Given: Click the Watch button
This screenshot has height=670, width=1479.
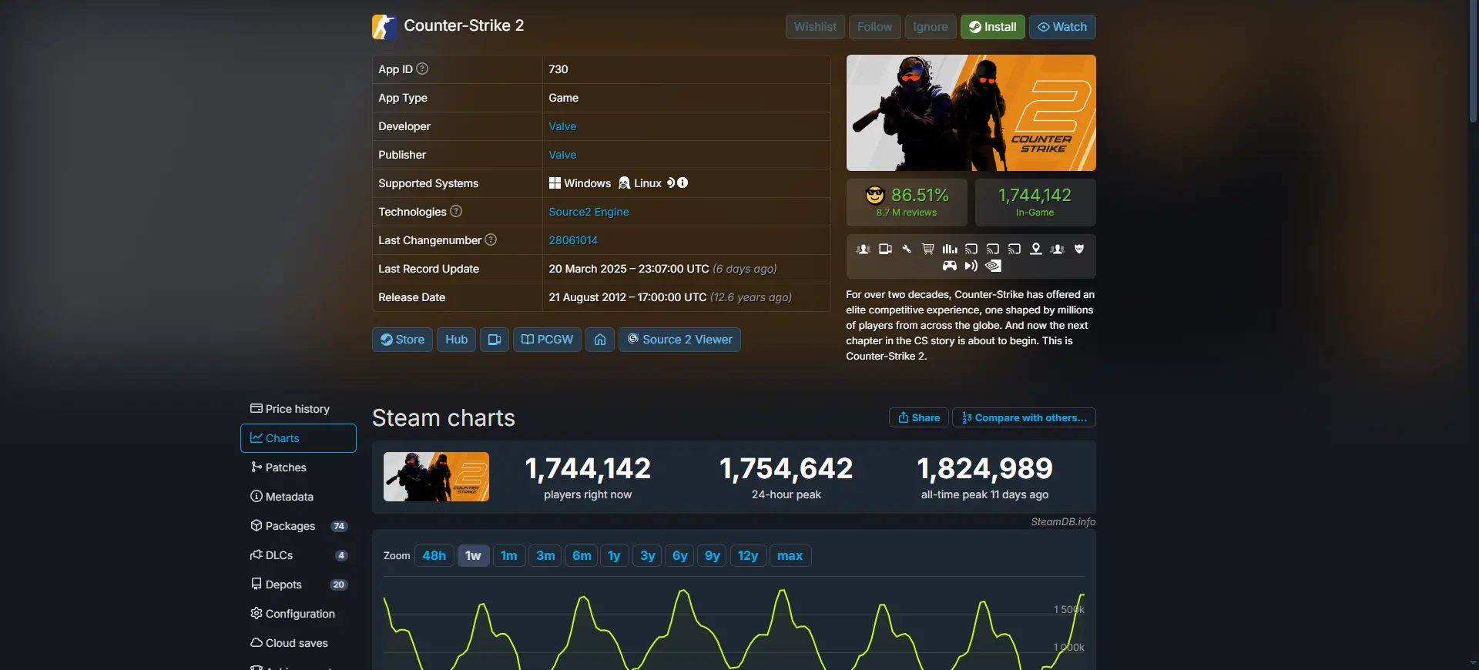Looking at the screenshot, I should point(1062,27).
